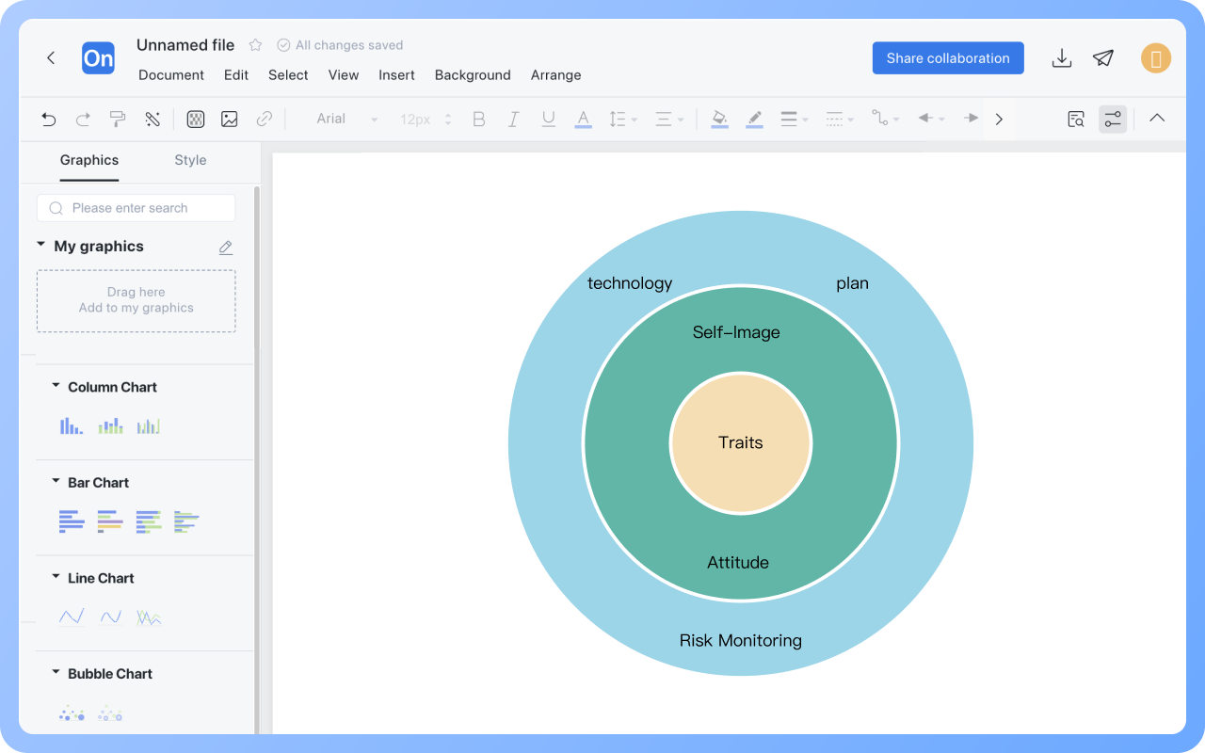
Task: Select the format painter tool
Action: point(118,119)
